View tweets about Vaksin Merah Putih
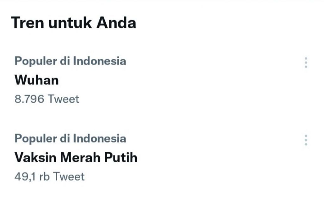The image size is (324, 198). pos(76,157)
